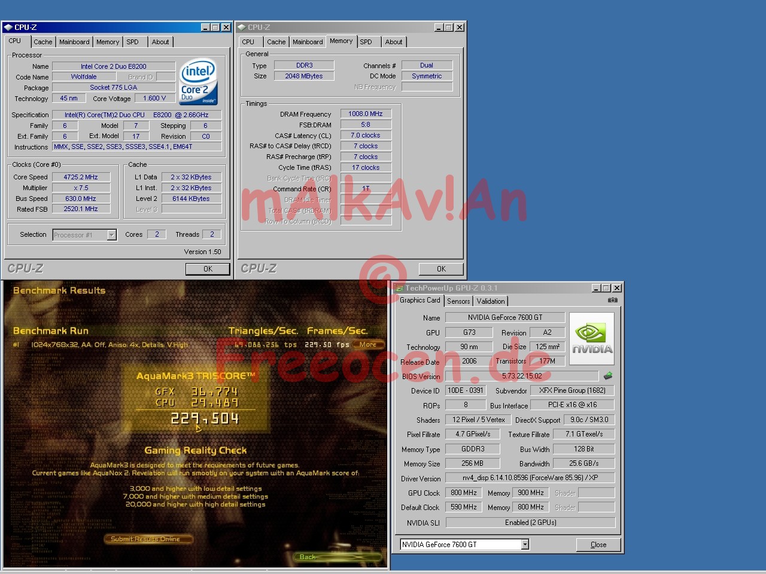Click the Bus Speed value 630.0 MHz
This screenshot has height=574, width=766.
[x=81, y=199]
